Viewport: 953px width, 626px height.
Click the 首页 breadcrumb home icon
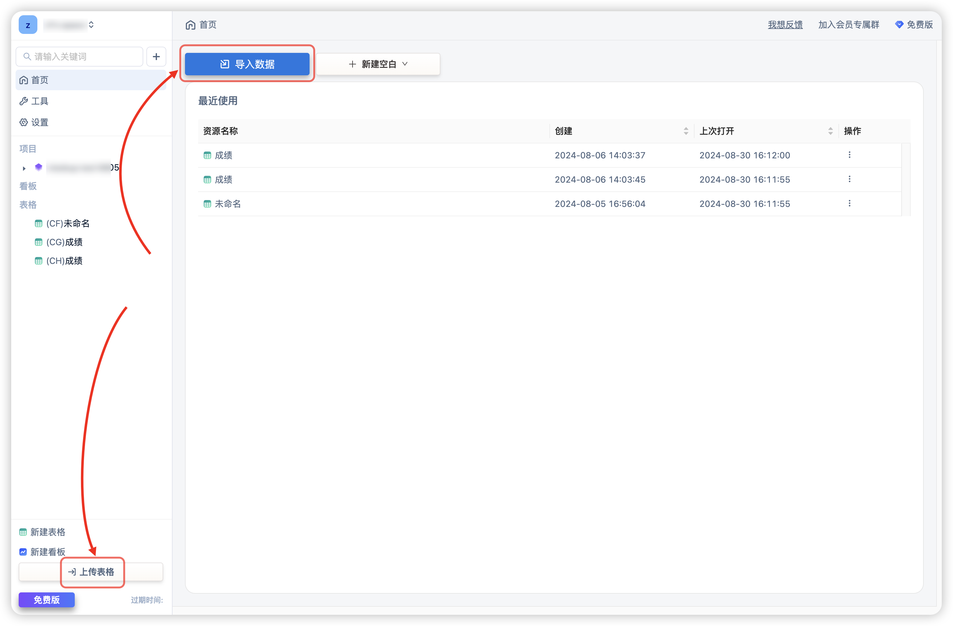191,25
